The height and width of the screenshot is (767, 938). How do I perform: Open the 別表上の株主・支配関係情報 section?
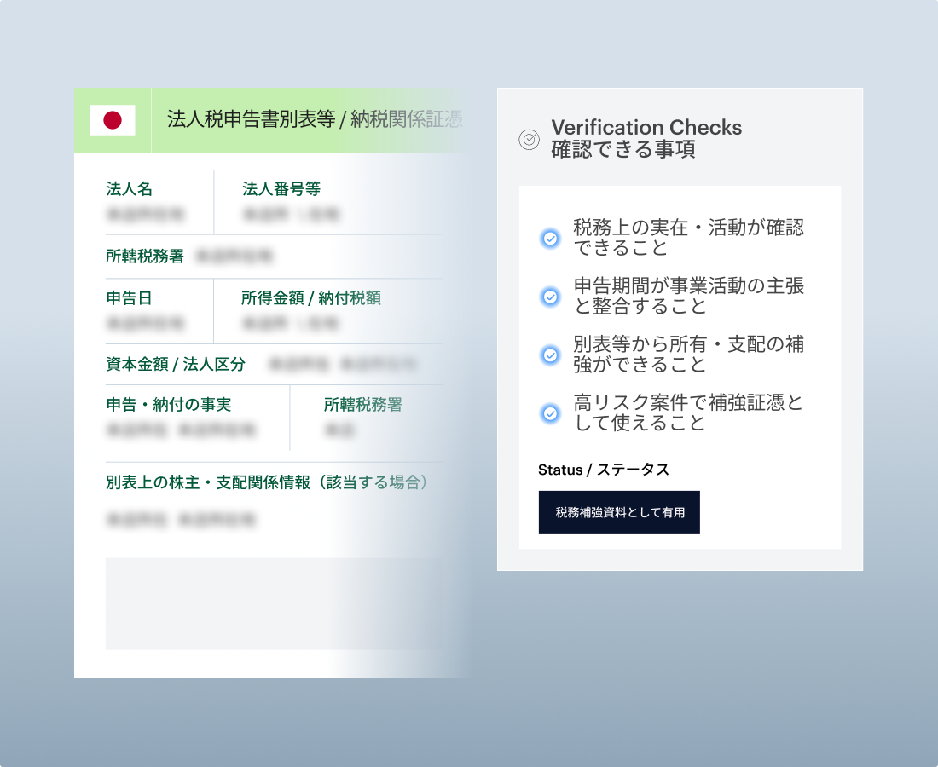coord(266,482)
